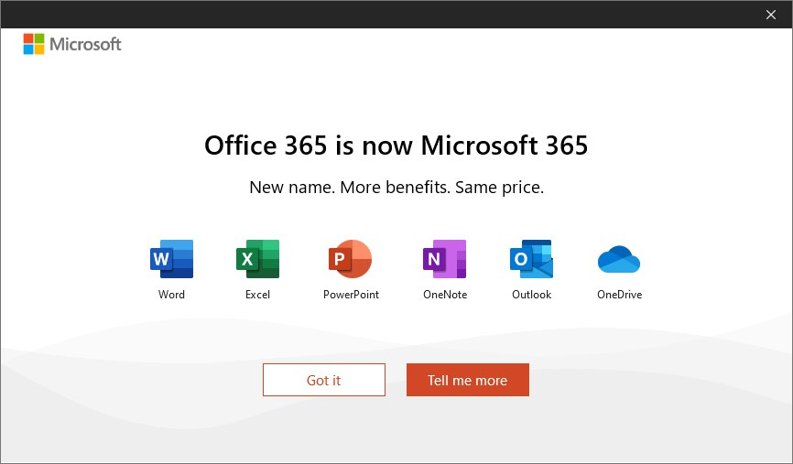
Task: Click the "PowerPoint" caption text
Action: click(351, 295)
